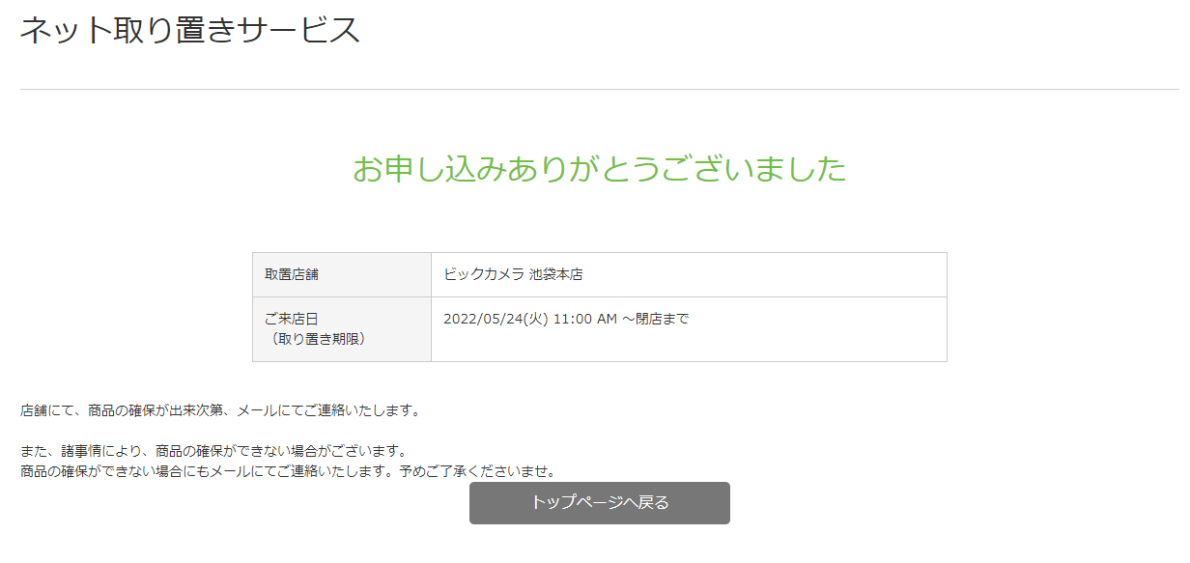Click the paragraph starting with 店舗にて
The height and width of the screenshot is (563, 1190).
point(220,410)
